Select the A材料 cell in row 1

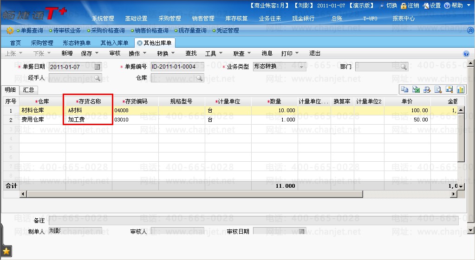tap(89, 110)
